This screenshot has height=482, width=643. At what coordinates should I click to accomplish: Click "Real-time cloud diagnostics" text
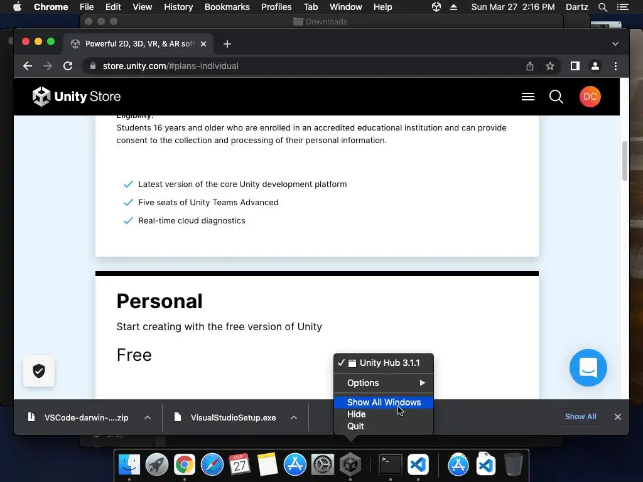(x=192, y=220)
